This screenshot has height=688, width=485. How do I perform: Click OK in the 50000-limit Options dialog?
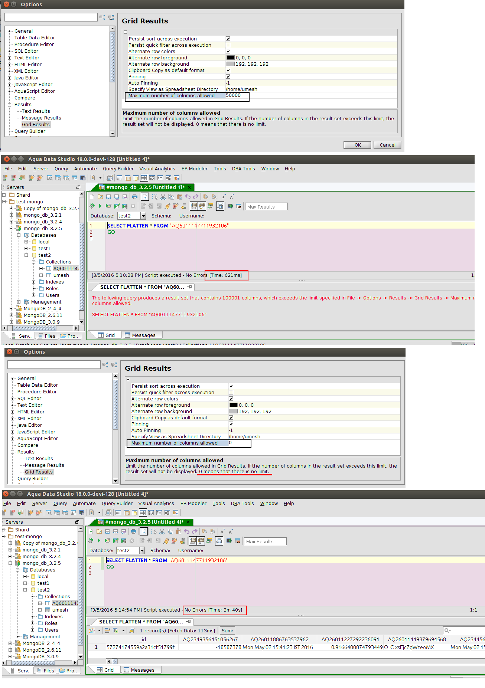357,145
